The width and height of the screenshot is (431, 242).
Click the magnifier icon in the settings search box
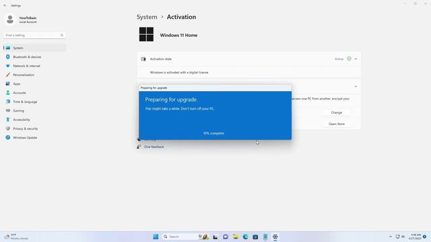pos(62,35)
